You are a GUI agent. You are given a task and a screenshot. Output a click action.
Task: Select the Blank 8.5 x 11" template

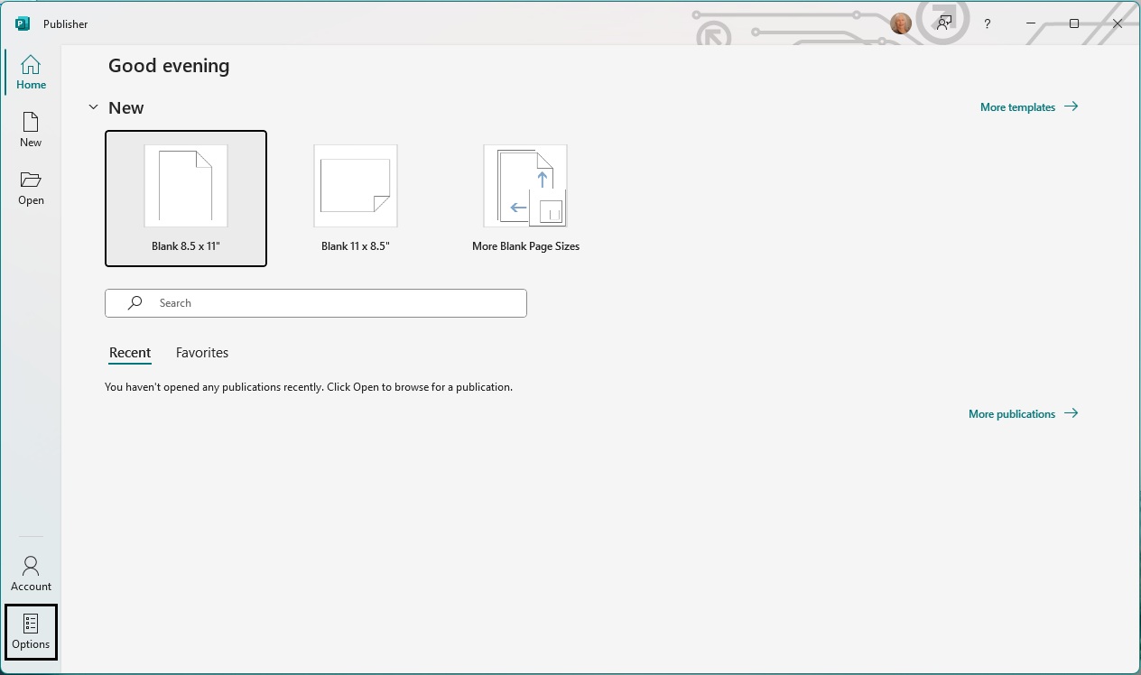coord(186,199)
